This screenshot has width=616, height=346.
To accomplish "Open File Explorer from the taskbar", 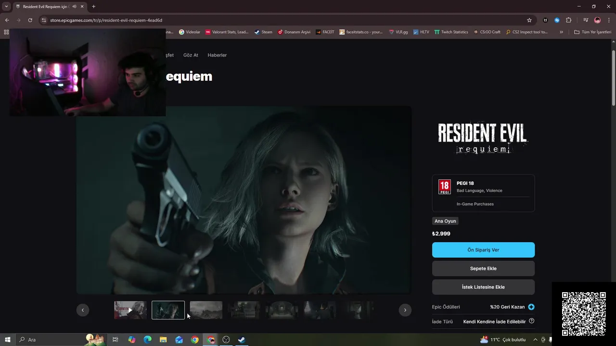I will point(163,340).
